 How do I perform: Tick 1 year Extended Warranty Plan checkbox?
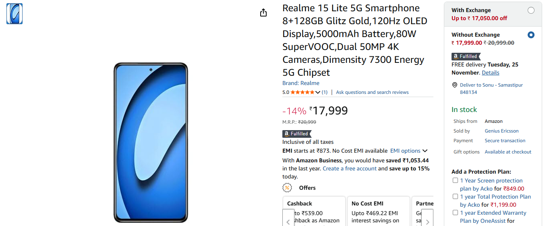pos(455,213)
